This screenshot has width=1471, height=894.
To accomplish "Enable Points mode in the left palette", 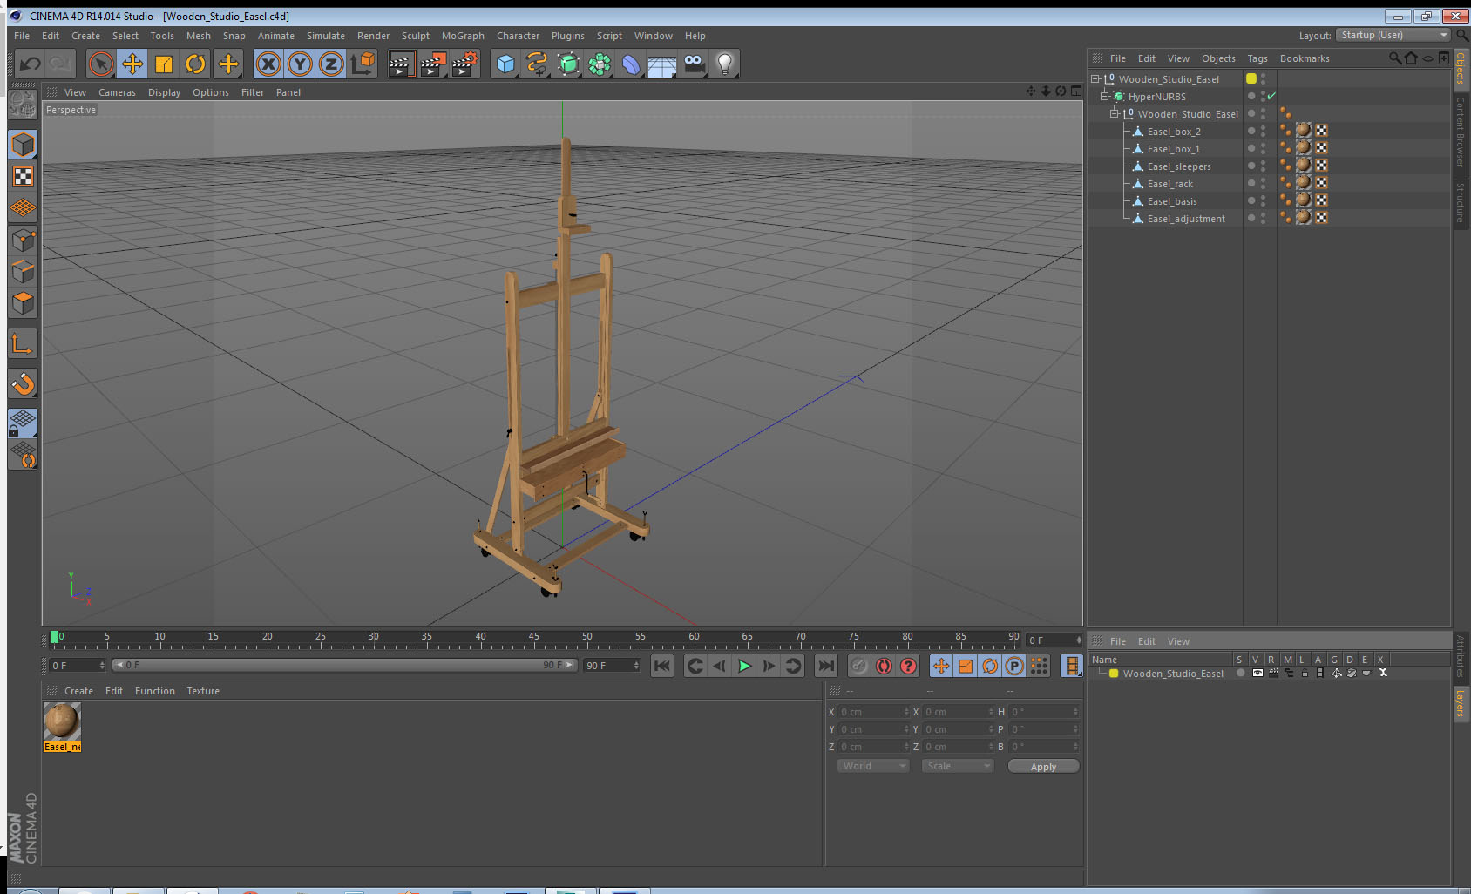I will click(23, 240).
